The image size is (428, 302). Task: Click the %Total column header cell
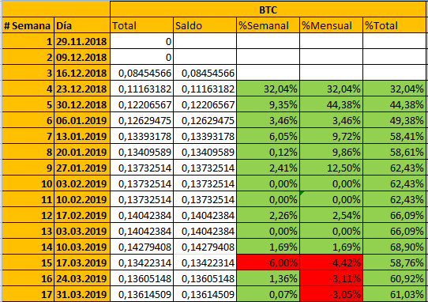394,25
